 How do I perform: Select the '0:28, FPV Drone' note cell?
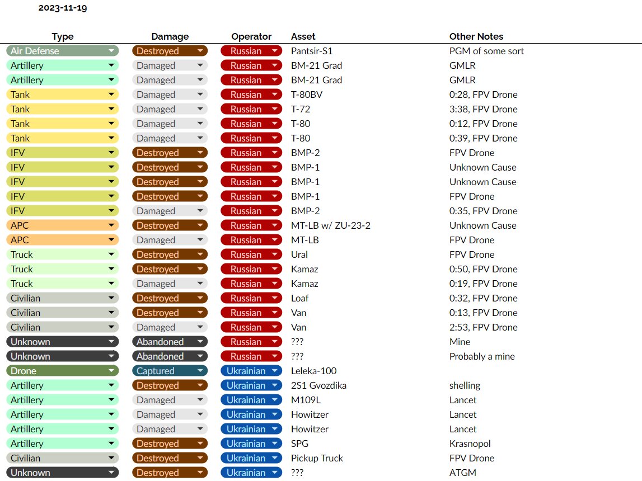(x=483, y=95)
